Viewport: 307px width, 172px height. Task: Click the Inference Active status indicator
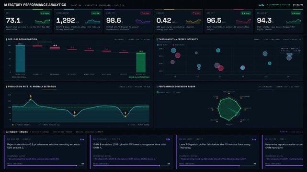point(278,5)
